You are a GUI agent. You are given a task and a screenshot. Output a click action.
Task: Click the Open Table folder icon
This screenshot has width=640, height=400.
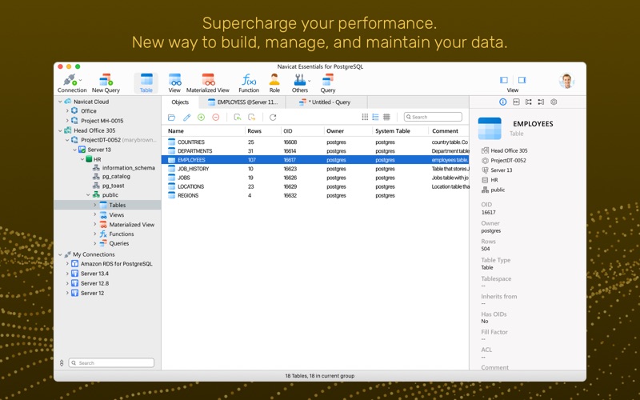171,118
